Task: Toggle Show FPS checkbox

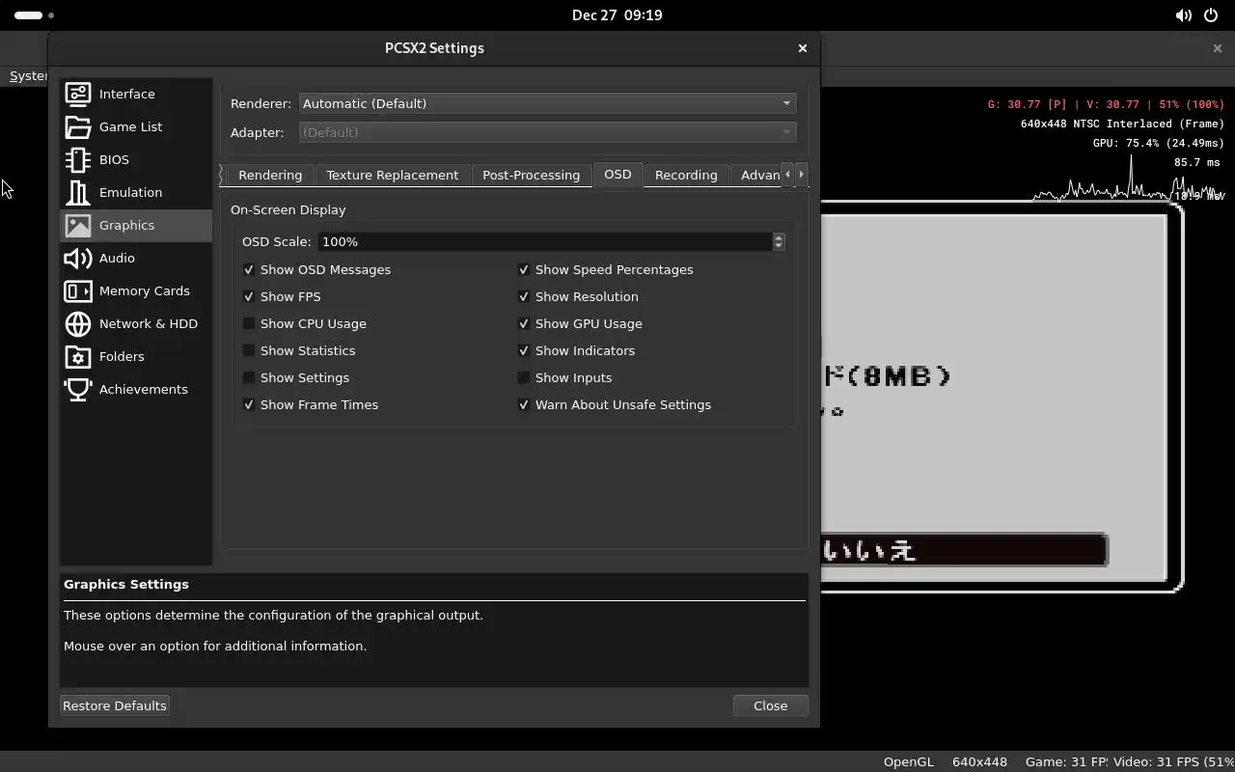Action: 249,296
